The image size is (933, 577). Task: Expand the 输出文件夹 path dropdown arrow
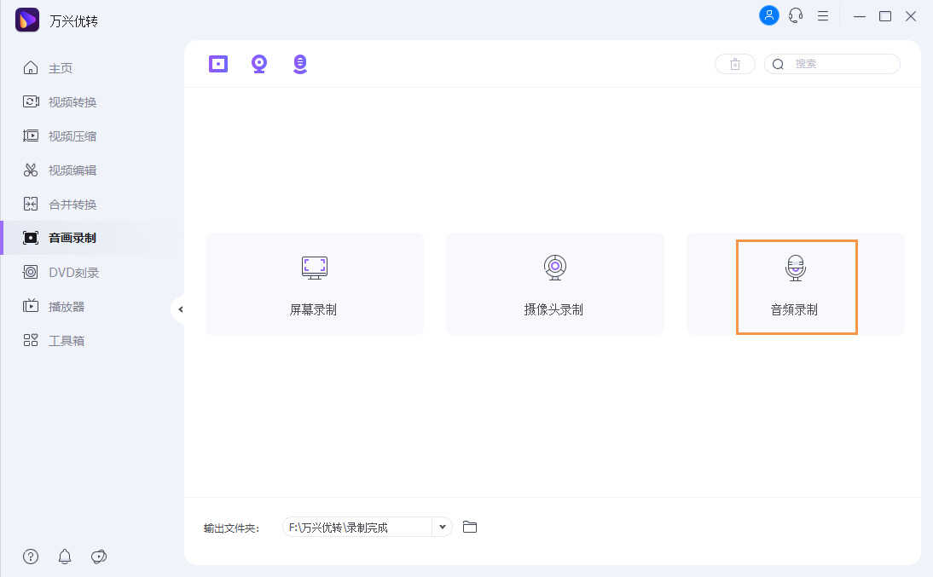coord(442,527)
